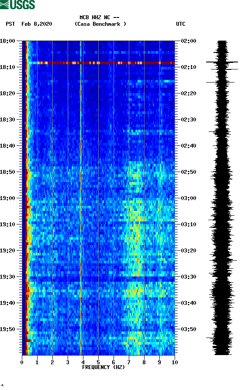Screen dimensions: 241x390
Task: Click the '03:40' UTC time label
Action: point(189,303)
